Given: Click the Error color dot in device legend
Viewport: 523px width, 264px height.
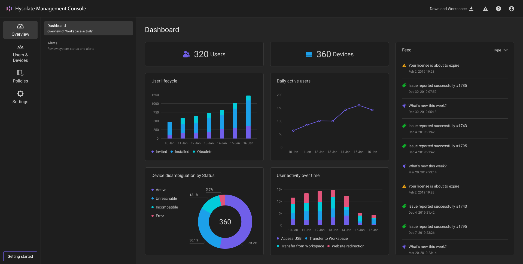Looking at the screenshot, I should (x=153, y=216).
